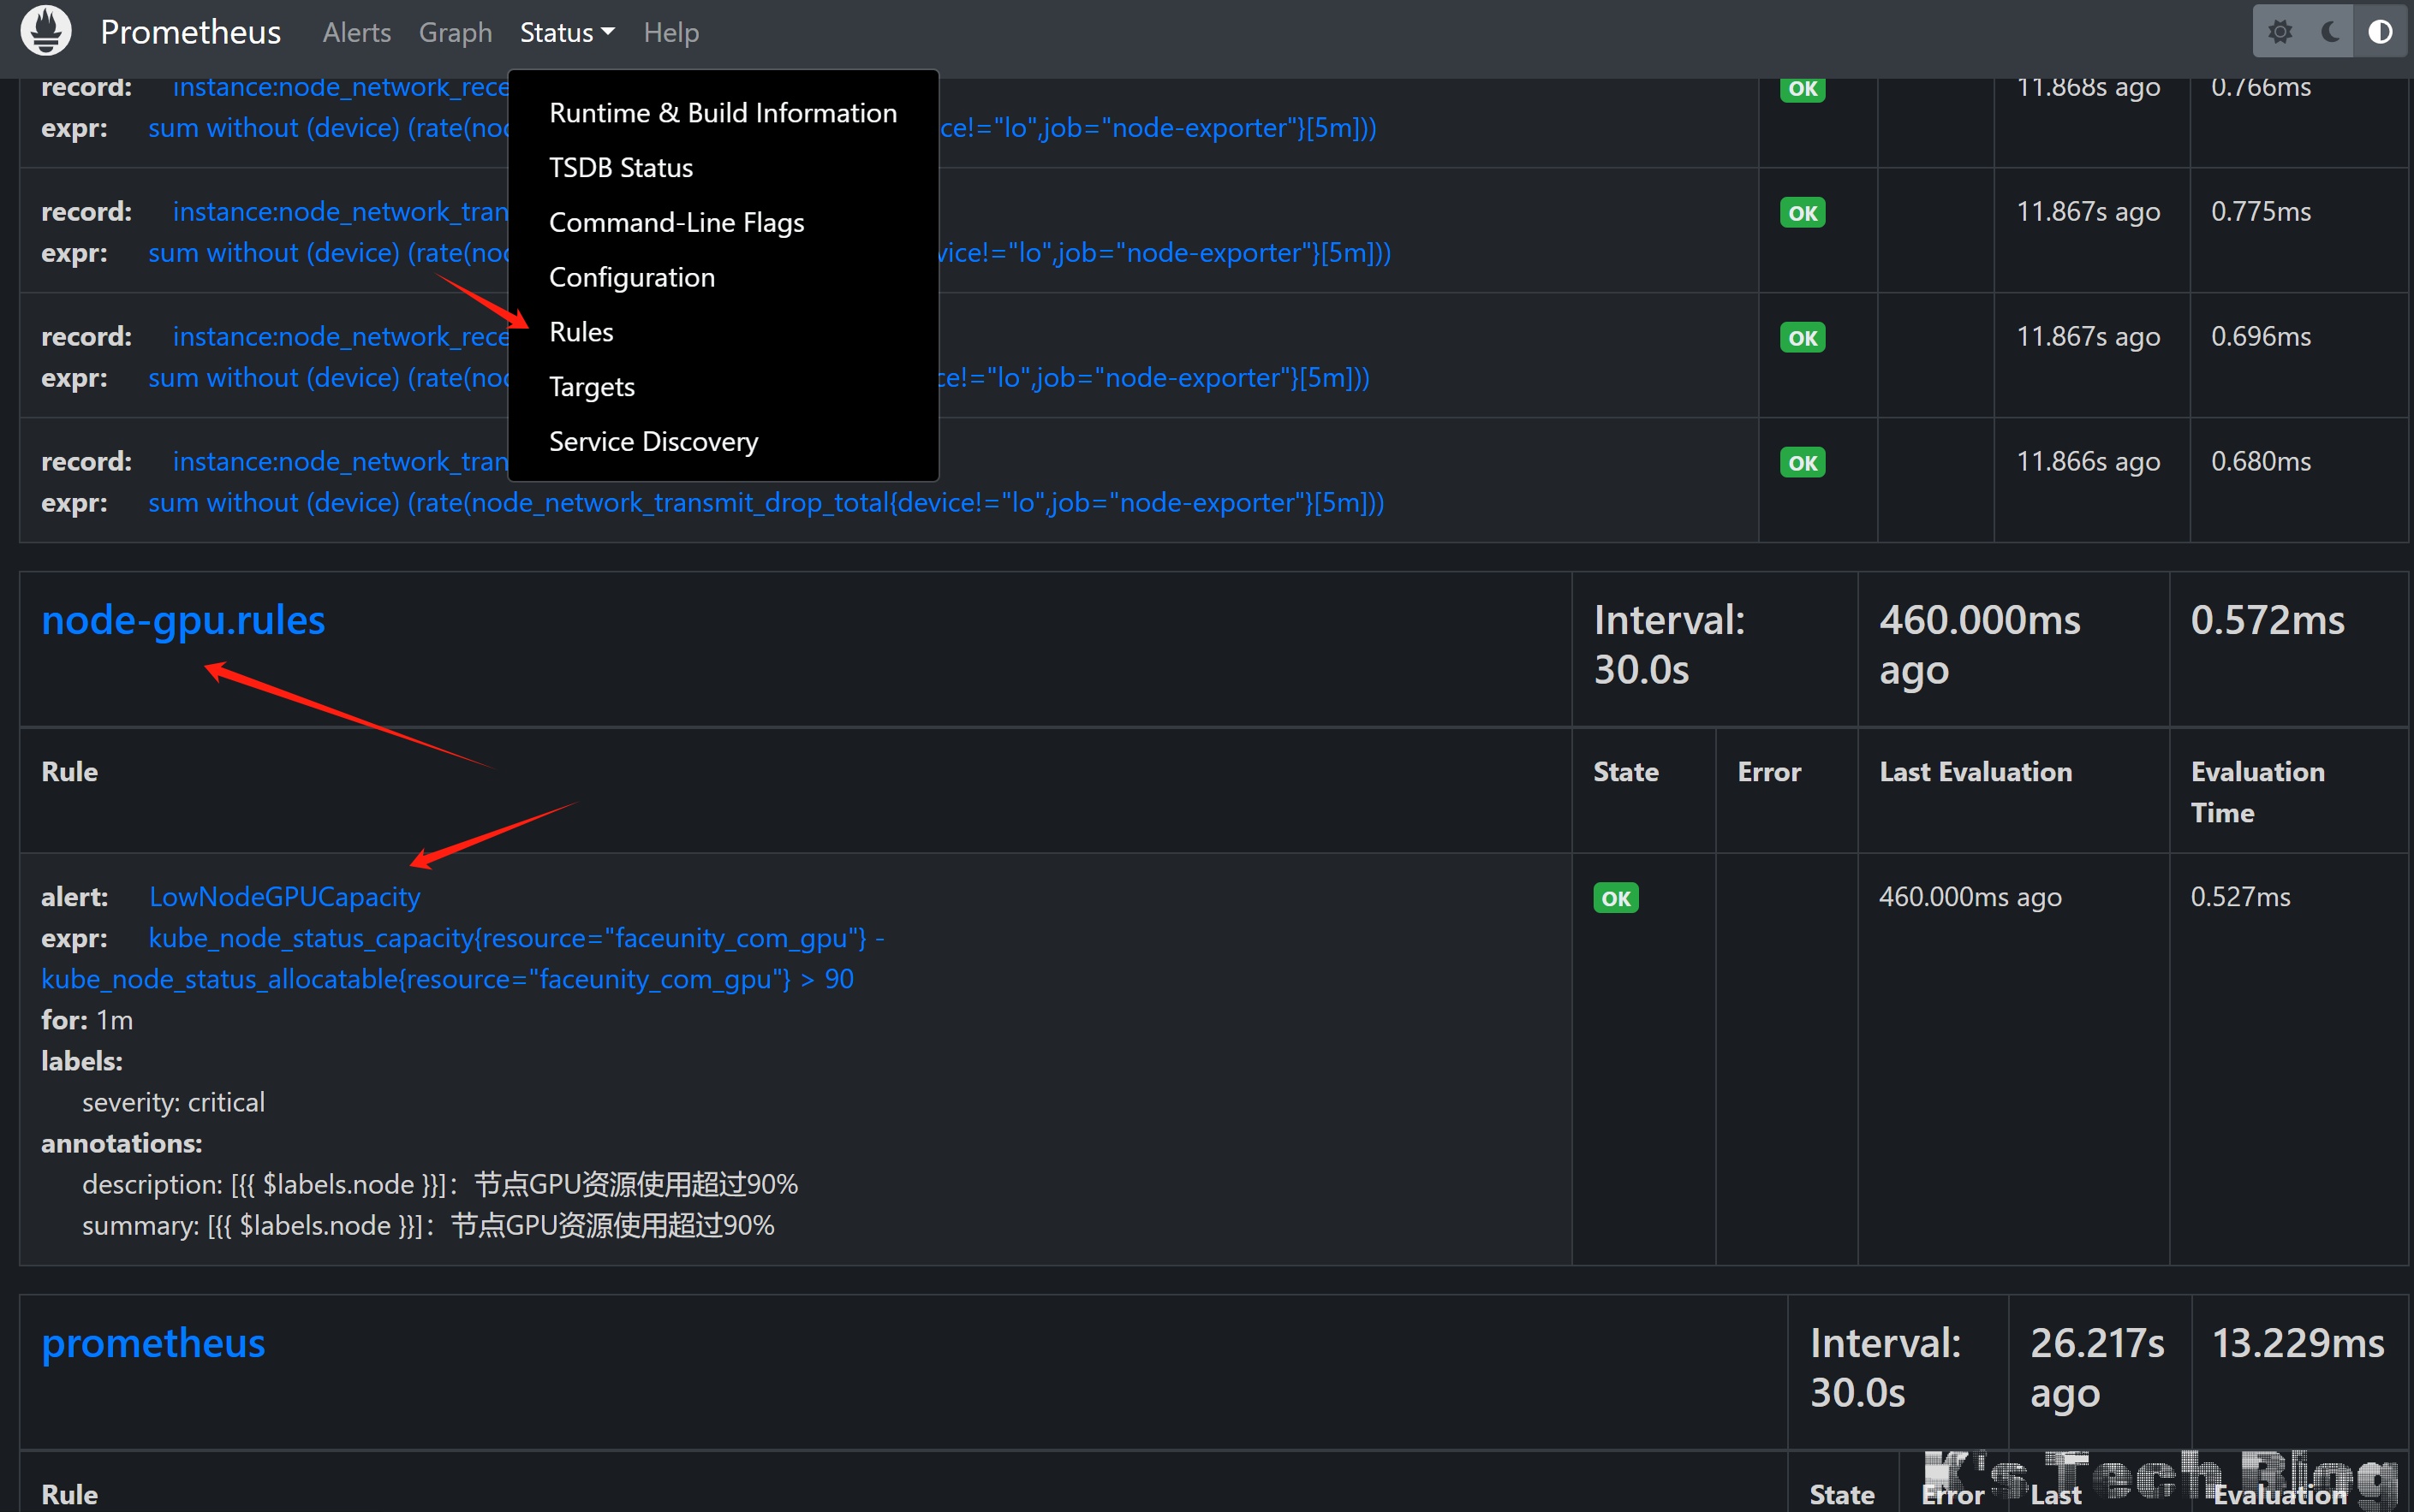Switch to dark theme moon icon
The width and height of the screenshot is (2414, 1512).
tap(2330, 32)
